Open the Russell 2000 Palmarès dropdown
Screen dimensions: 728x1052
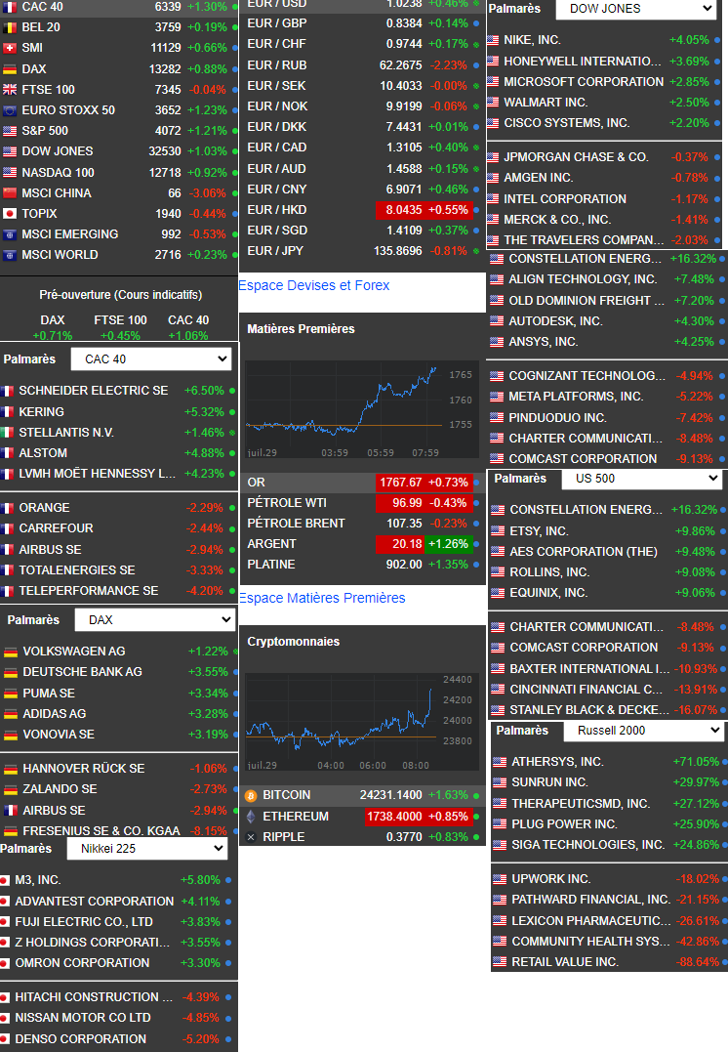click(x=643, y=731)
